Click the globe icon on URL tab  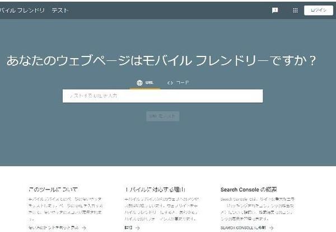(x=139, y=83)
